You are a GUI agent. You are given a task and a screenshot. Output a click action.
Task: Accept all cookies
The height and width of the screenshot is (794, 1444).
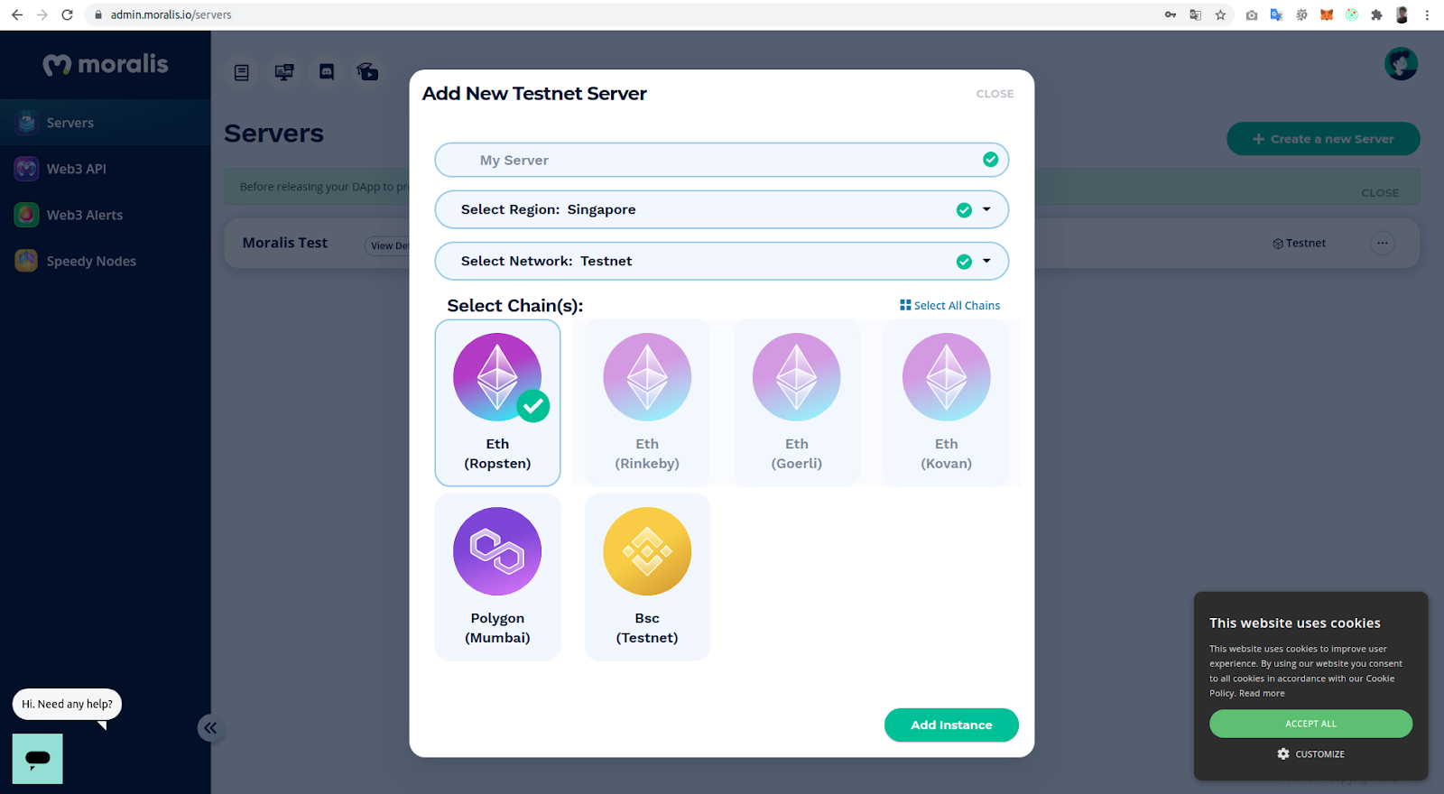pyautogui.click(x=1310, y=724)
